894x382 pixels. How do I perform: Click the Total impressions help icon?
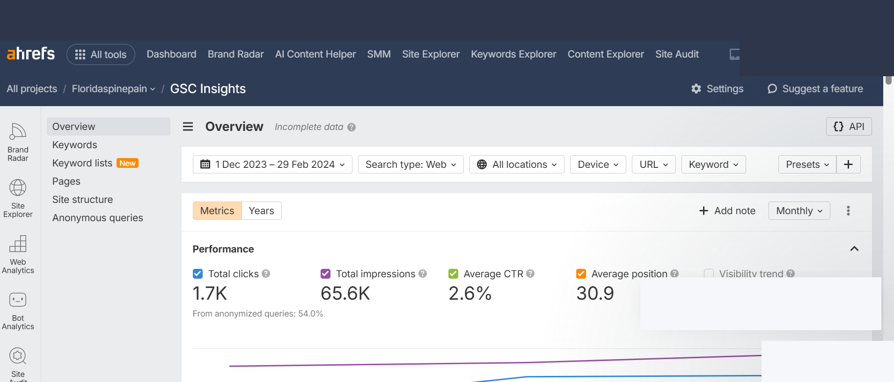tap(423, 274)
